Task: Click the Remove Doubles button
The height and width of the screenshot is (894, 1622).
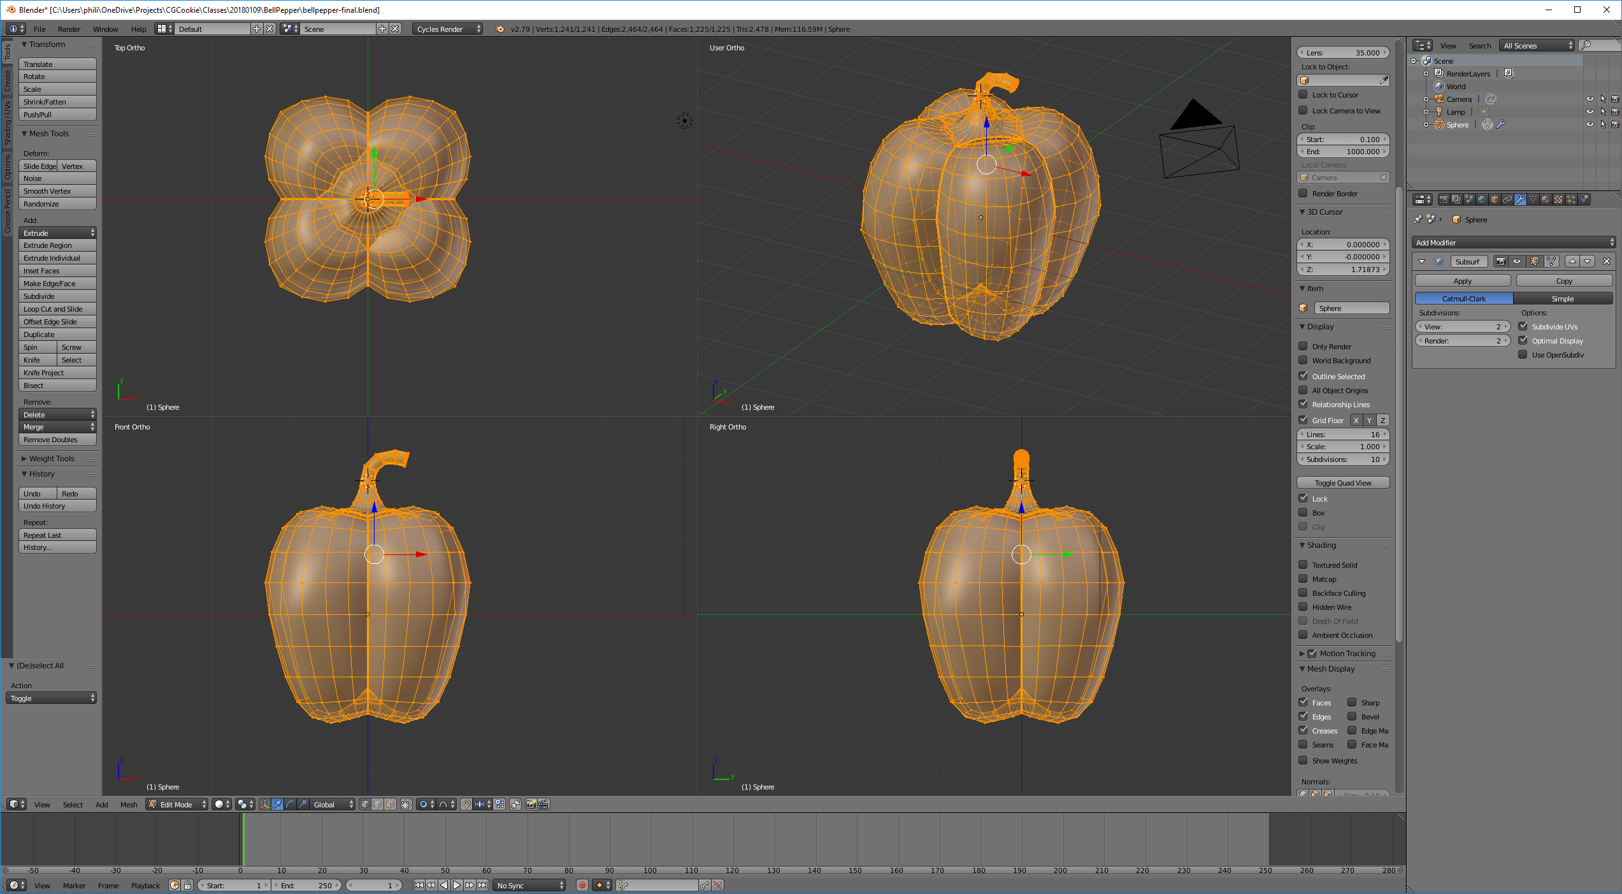Action: pyautogui.click(x=57, y=440)
